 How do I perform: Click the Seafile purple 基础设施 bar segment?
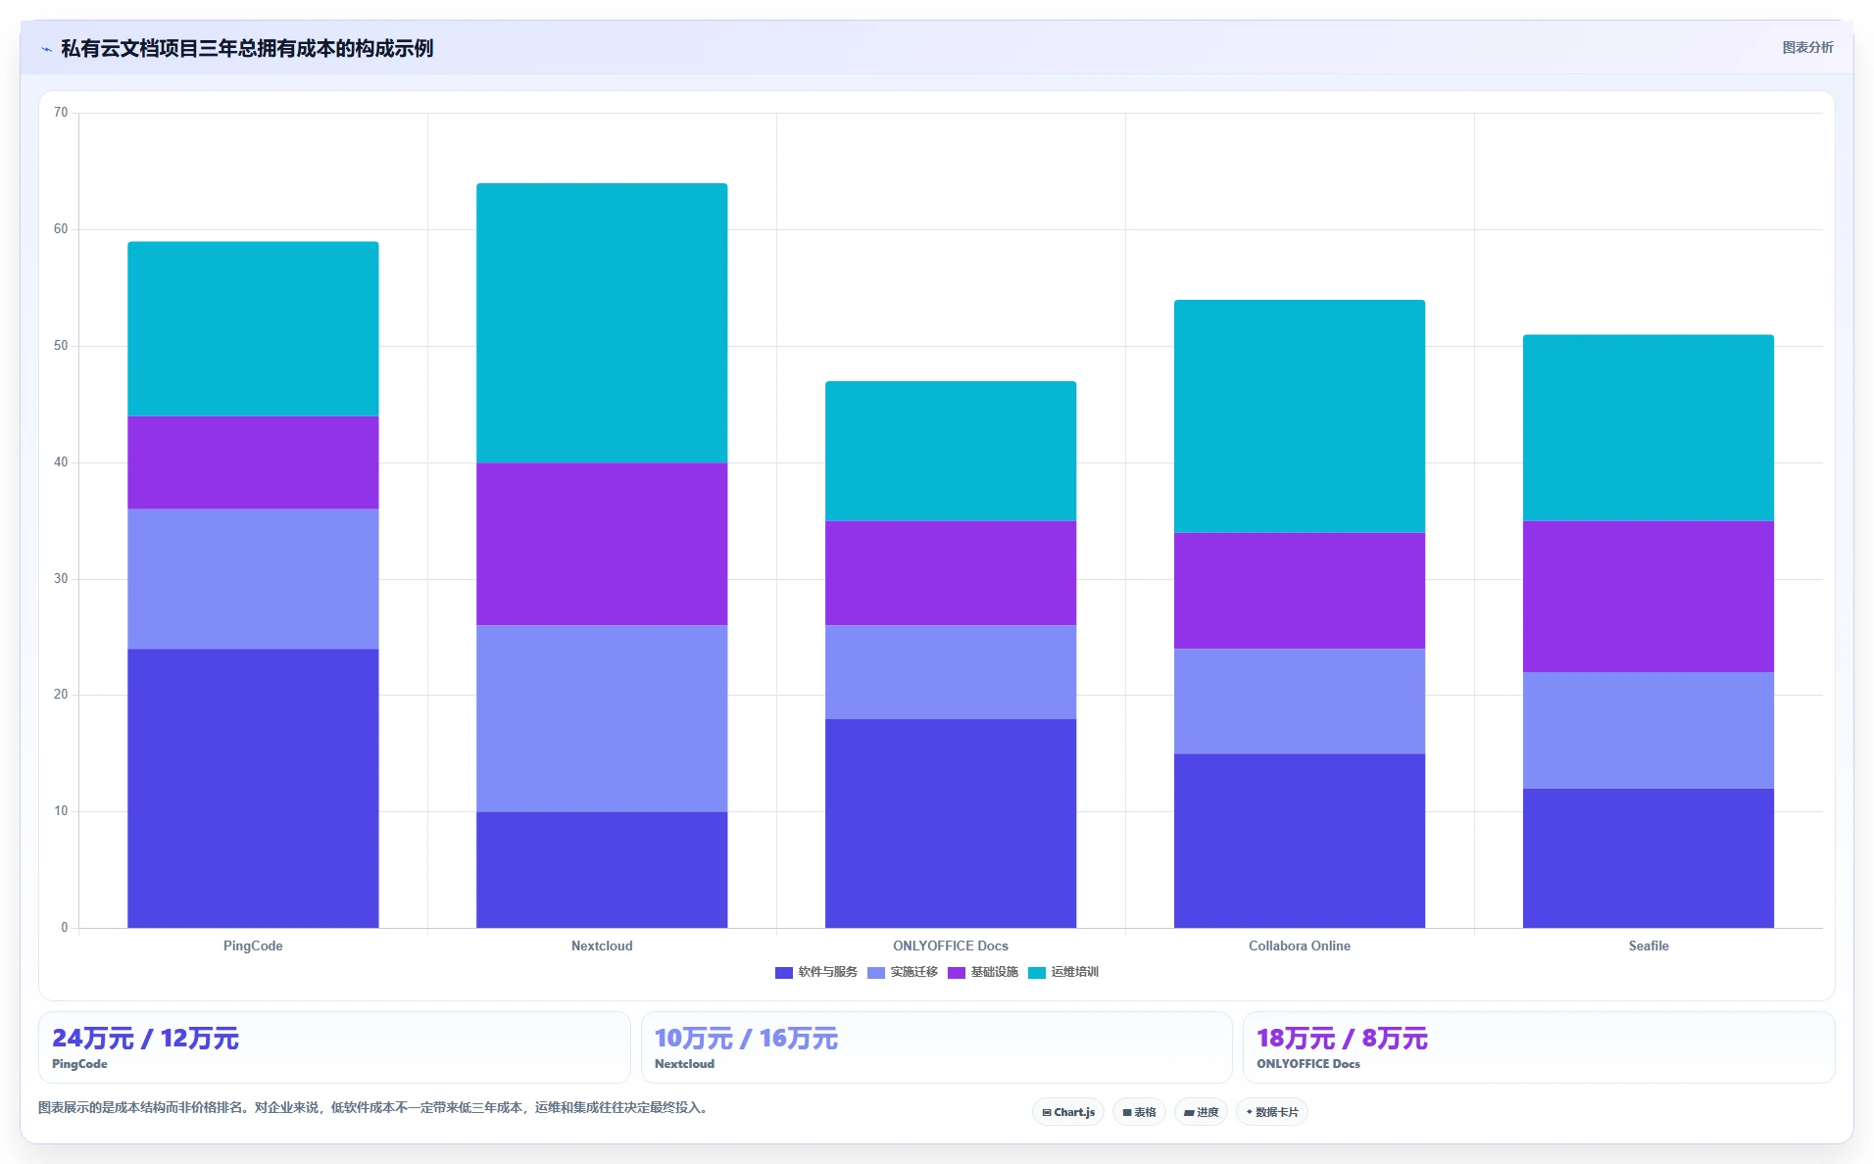tap(1649, 597)
